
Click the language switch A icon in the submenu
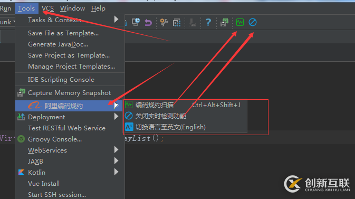129,127
